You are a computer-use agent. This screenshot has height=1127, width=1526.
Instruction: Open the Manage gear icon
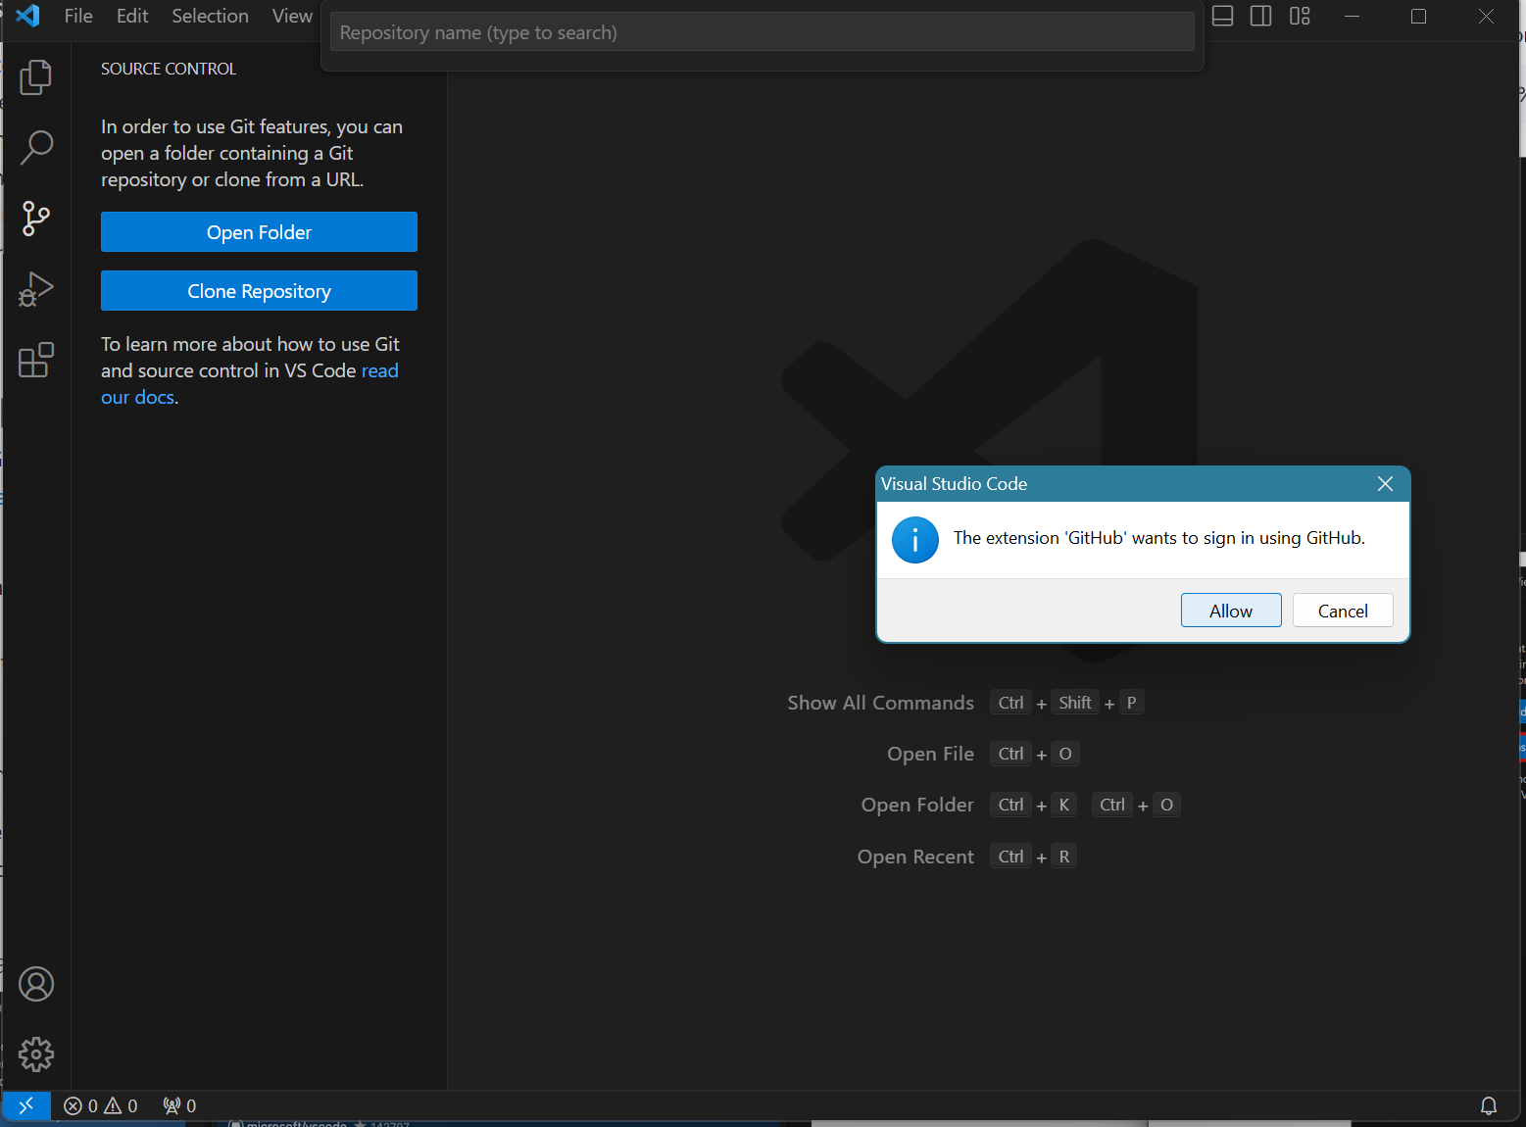click(36, 1054)
